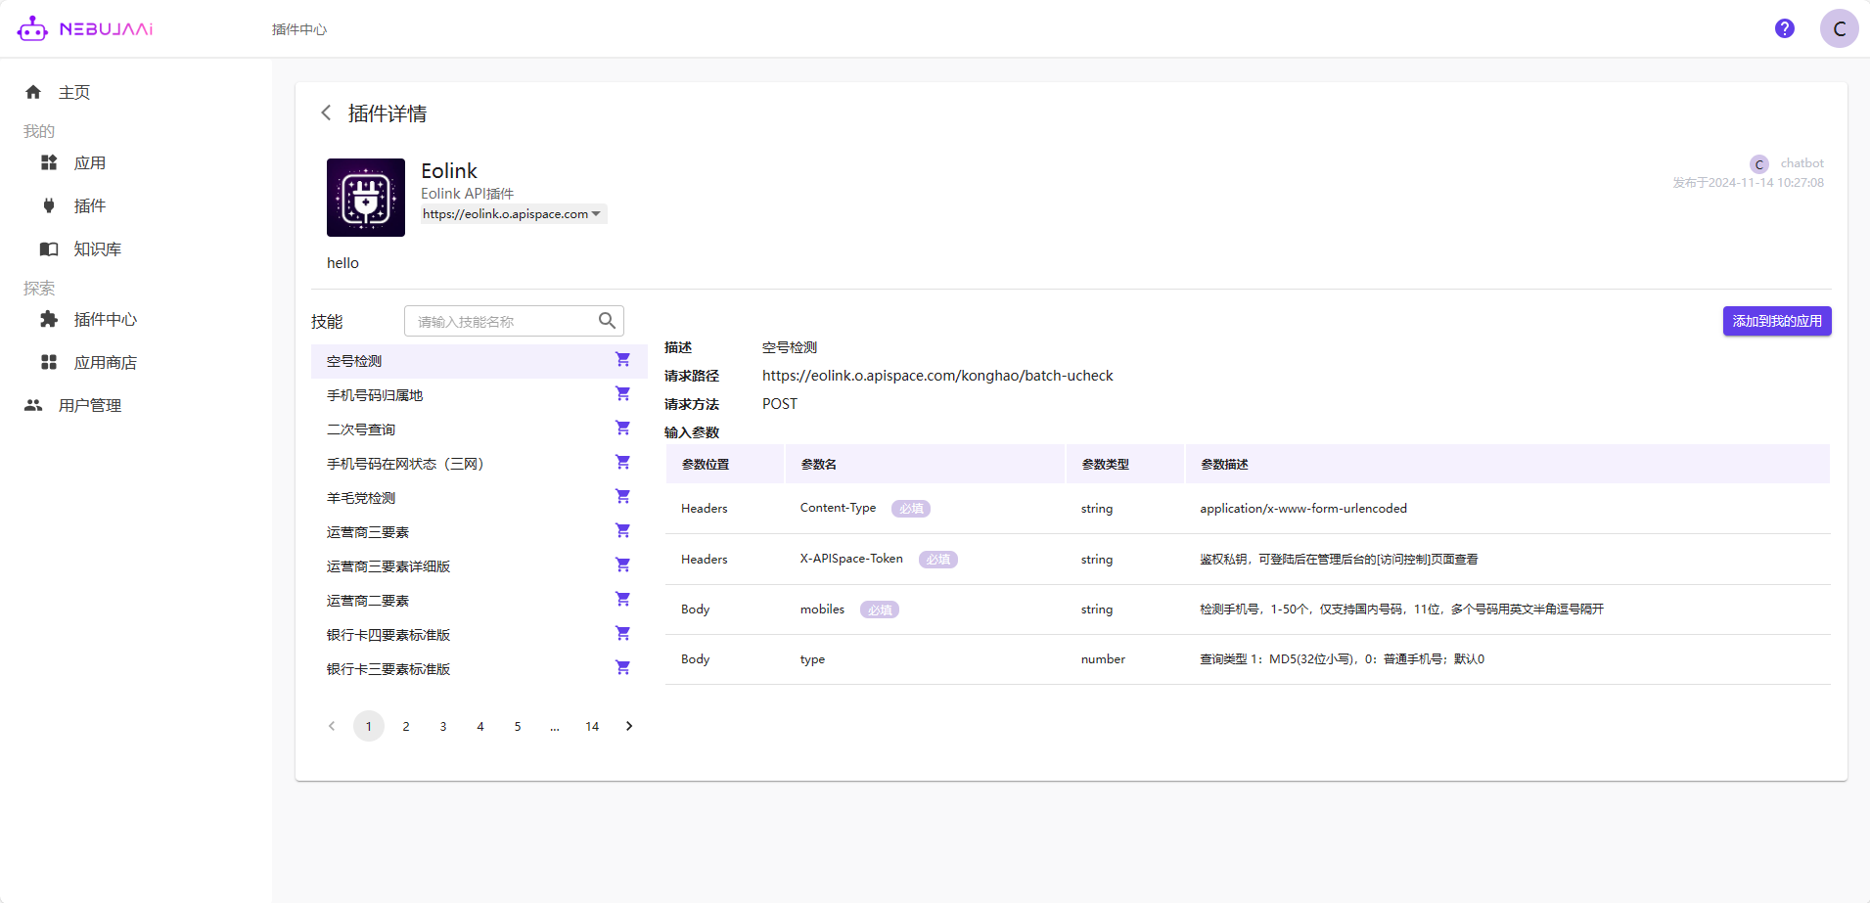This screenshot has height=903, width=1870.
Task: Select the 二次号查询 skill
Action: [x=361, y=429]
